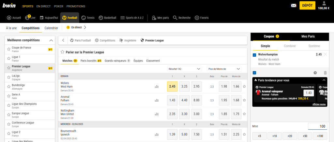The height and width of the screenshot is (142, 334).
Task: Open Basketball sport section
Action: click(x=107, y=18)
